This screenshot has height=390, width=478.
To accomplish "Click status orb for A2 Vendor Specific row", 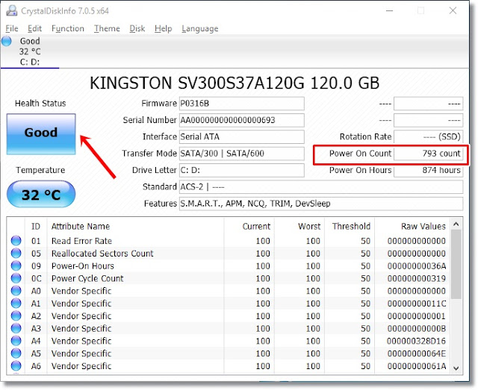I will tap(16, 315).
